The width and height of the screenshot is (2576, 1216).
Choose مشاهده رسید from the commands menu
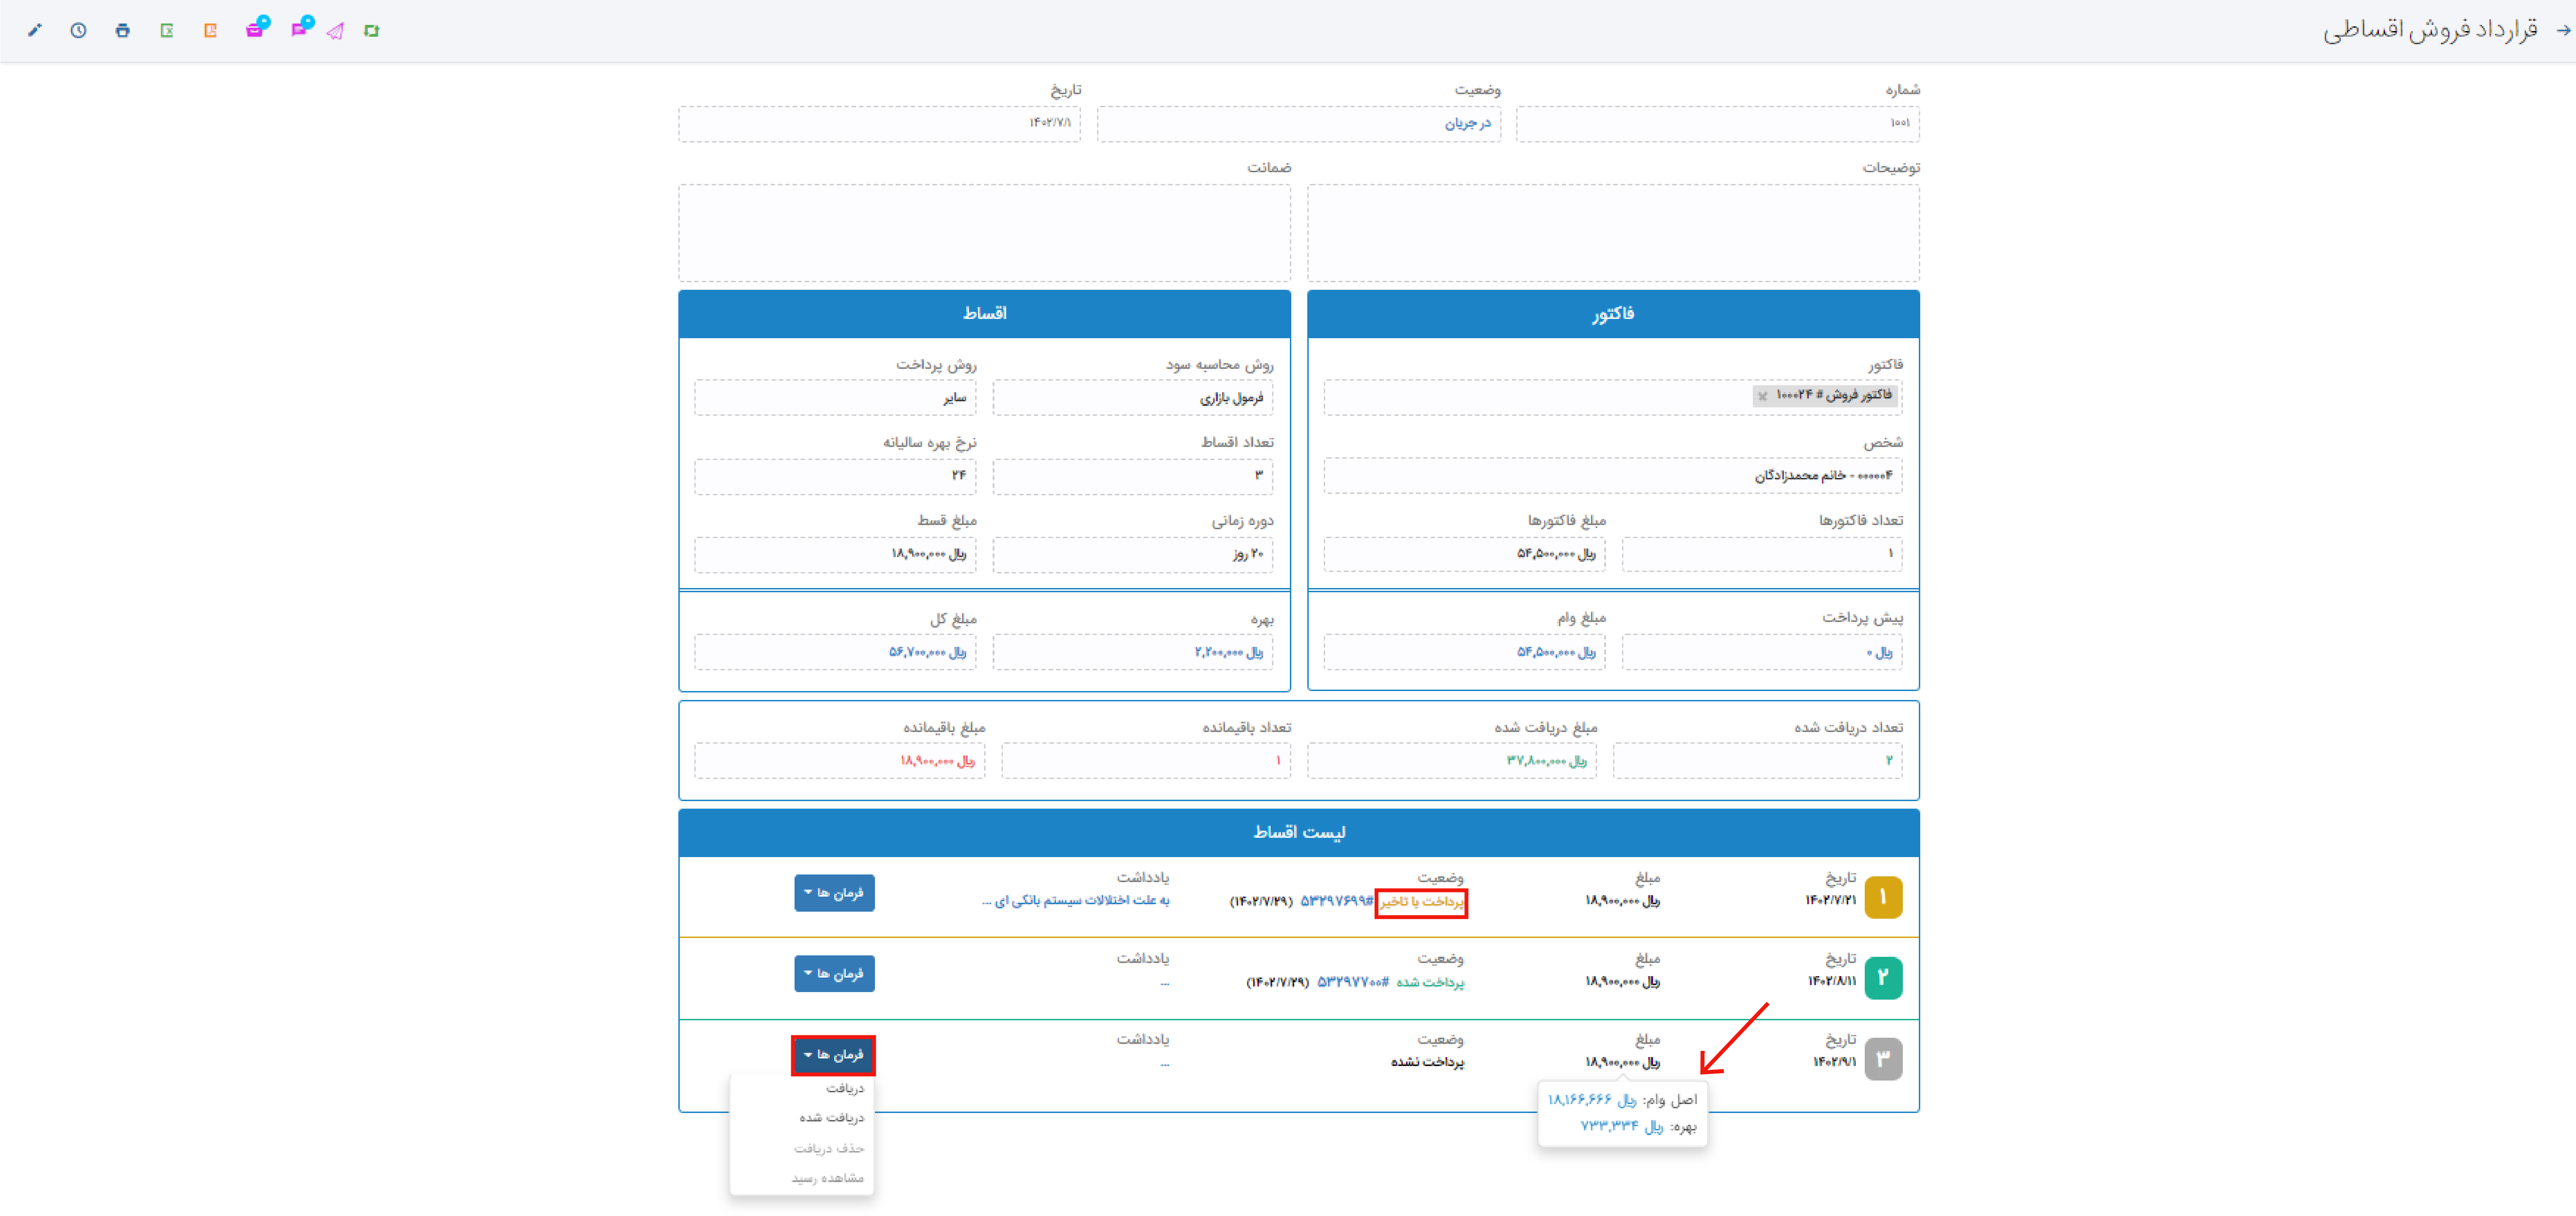pos(827,1178)
